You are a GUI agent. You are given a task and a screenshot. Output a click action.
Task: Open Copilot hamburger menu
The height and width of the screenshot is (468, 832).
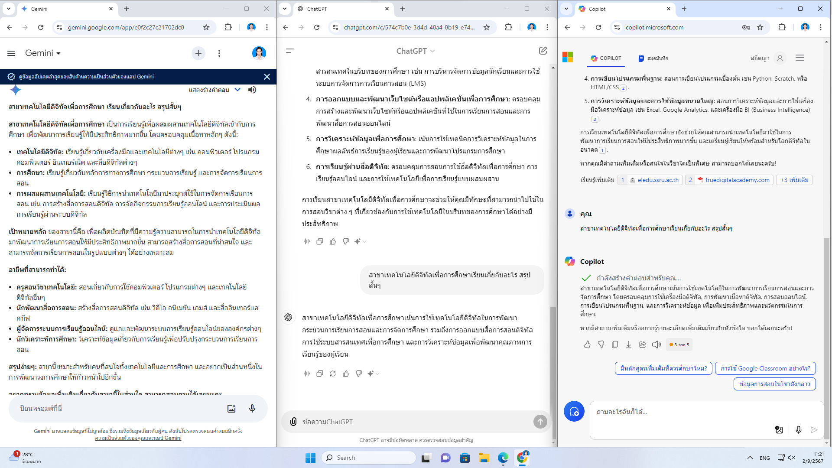800,58
